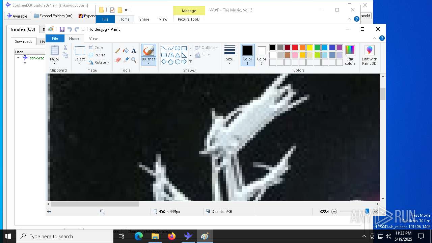This screenshot has width=432, height=243.
Task: Open the Share tab in Explorer window
Action: (x=144, y=19)
